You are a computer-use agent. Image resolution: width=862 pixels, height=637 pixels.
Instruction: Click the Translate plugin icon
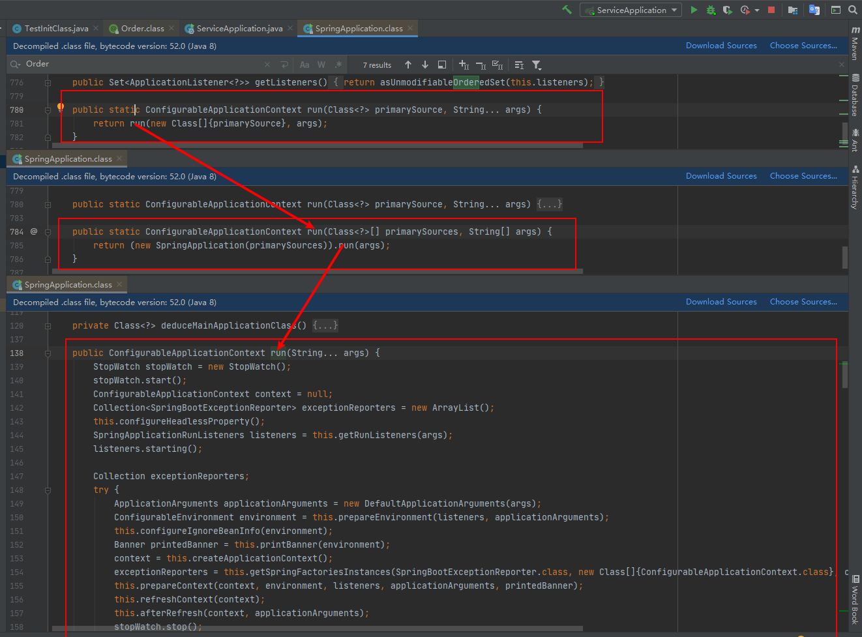(814, 10)
